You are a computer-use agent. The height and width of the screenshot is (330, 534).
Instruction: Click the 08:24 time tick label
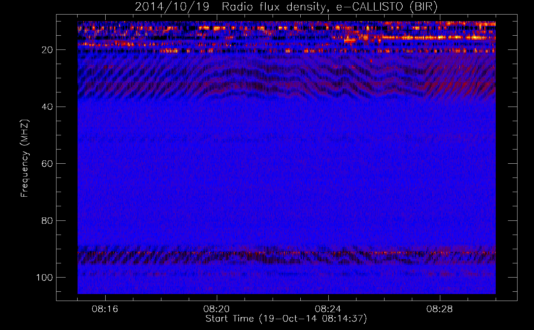tap(328, 309)
